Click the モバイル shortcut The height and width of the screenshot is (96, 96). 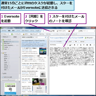42,34
